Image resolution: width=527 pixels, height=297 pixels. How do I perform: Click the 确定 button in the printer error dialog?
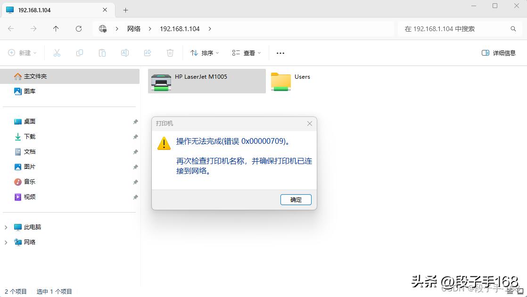296,199
